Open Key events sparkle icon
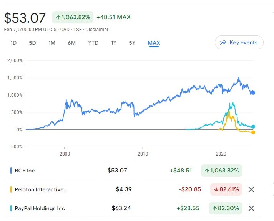The width and height of the screenshot is (274, 221). click(223, 42)
